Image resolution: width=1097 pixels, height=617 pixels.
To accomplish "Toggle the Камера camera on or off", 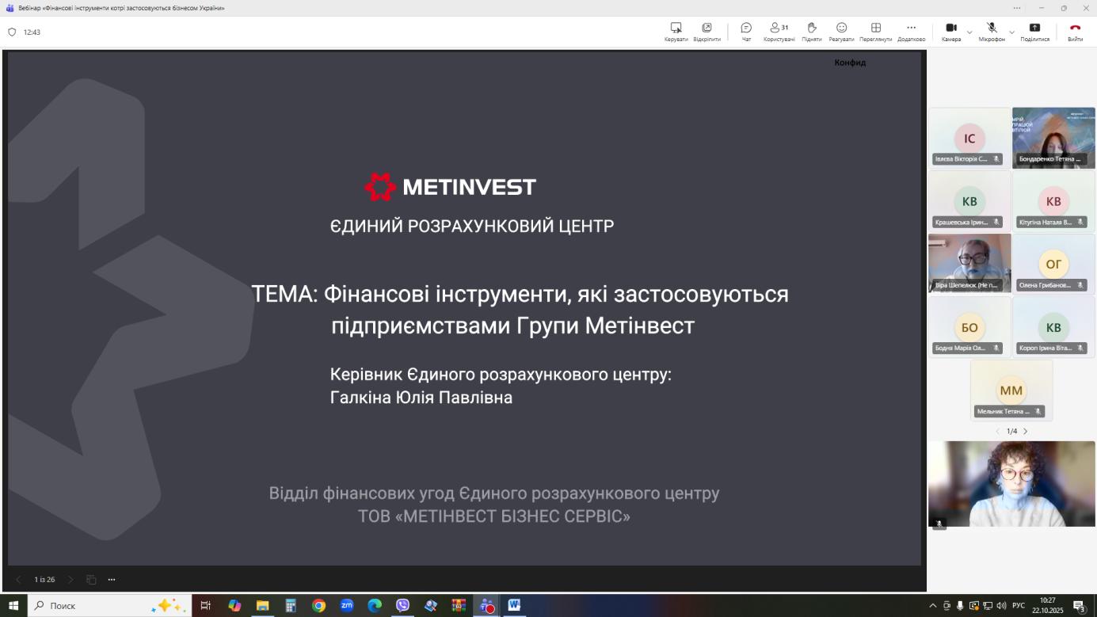I will tap(951, 31).
